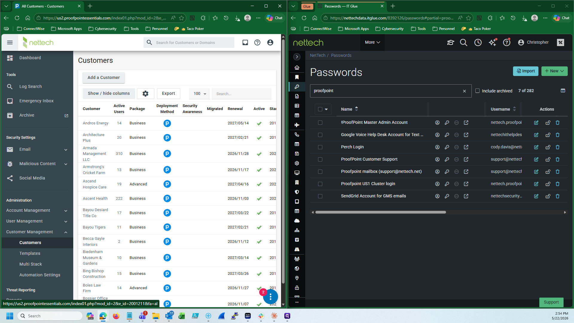The height and width of the screenshot is (323, 574).
Task: Clear the proofpoint search filter
Action: (x=465, y=91)
